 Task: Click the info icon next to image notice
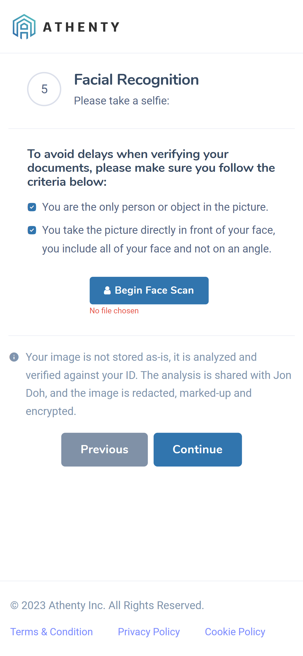[14, 357]
